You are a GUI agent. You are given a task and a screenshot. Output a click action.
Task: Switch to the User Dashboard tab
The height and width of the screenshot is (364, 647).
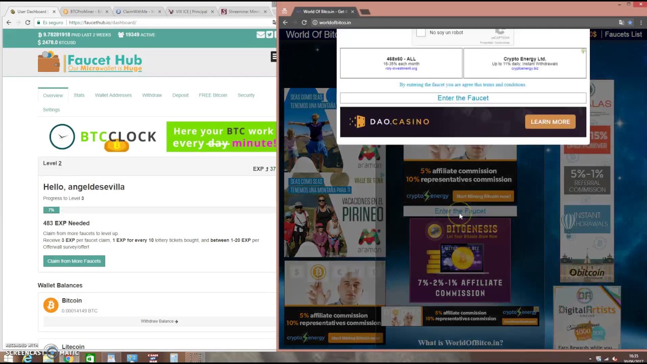(x=31, y=12)
